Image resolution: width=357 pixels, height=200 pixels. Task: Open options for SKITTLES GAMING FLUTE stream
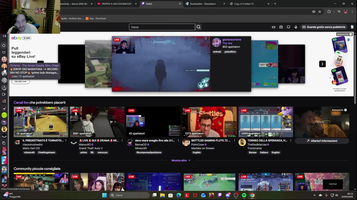click(234, 141)
